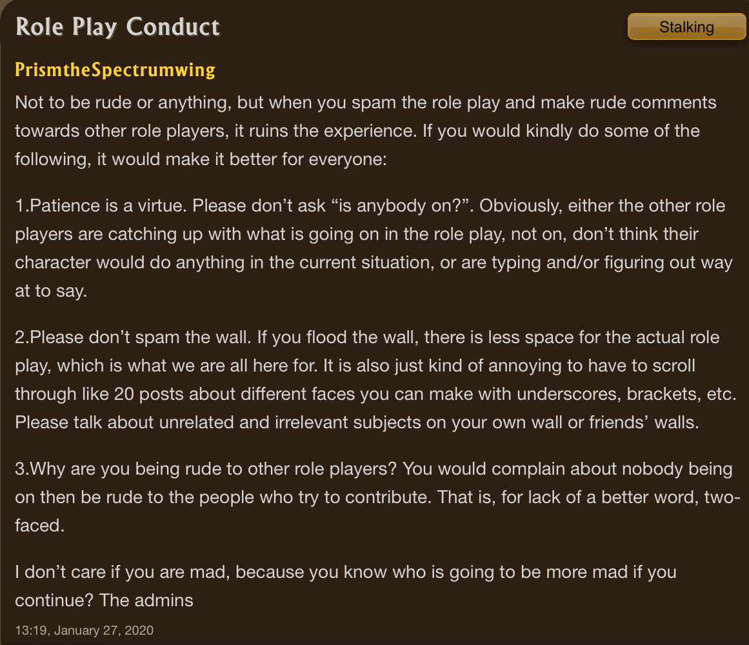The width and height of the screenshot is (749, 645).
Task: Click the 13:19, January 27, 2020 timestamp
Action: click(x=85, y=630)
